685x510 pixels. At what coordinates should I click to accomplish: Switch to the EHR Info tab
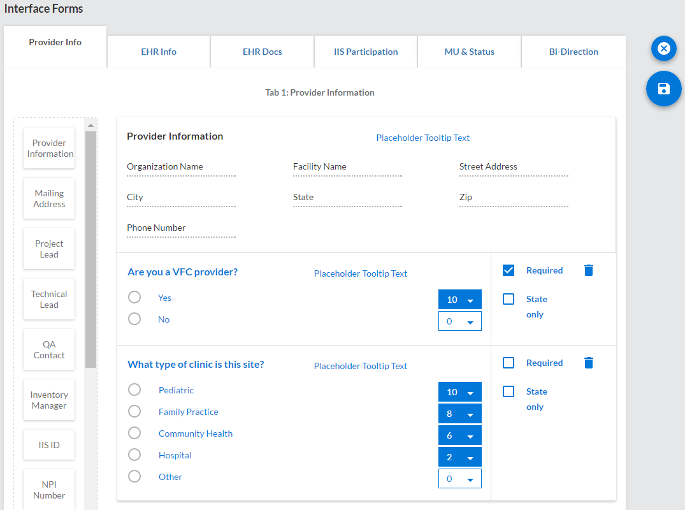pos(159,52)
